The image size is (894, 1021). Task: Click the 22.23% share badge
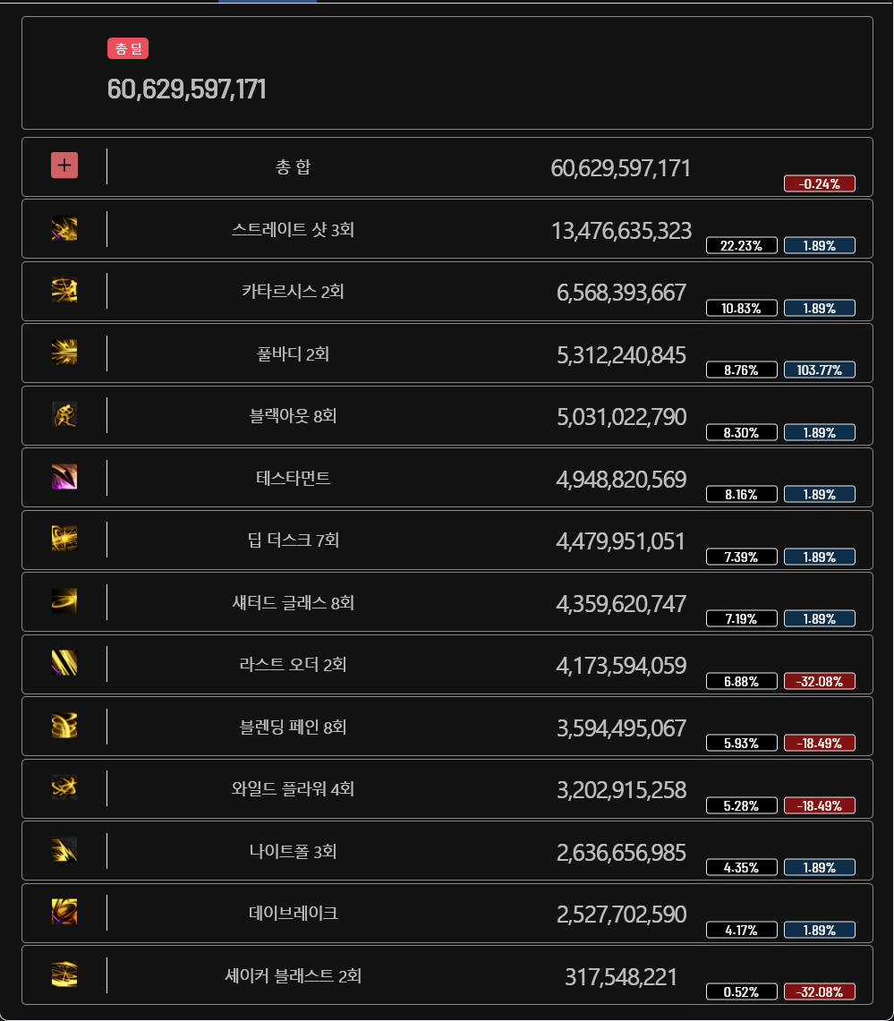742,245
